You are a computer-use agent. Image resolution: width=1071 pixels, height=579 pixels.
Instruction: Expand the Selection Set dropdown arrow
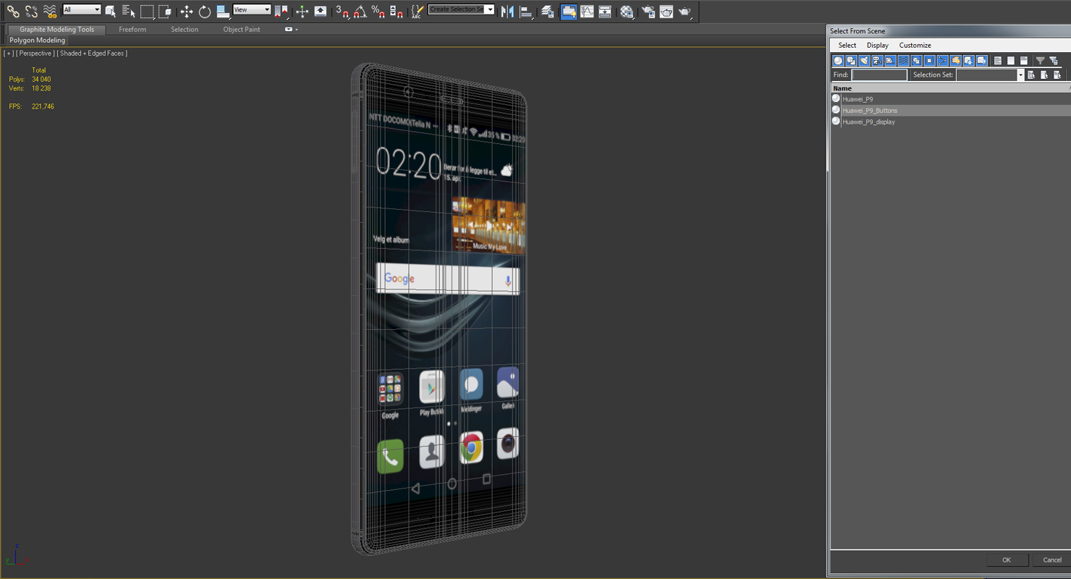(x=1021, y=75)
